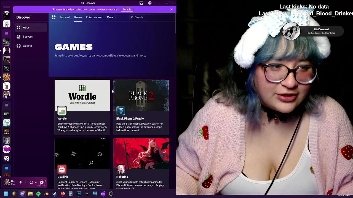The image size is (353, 198).
Task: Open User Settings gear icon
Action: (x=42, y=182)
